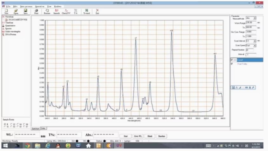268x151 pixels.
Task: Switch to the UV application taskbar icon
Action: pyautogui.click(x=119, y=146)
